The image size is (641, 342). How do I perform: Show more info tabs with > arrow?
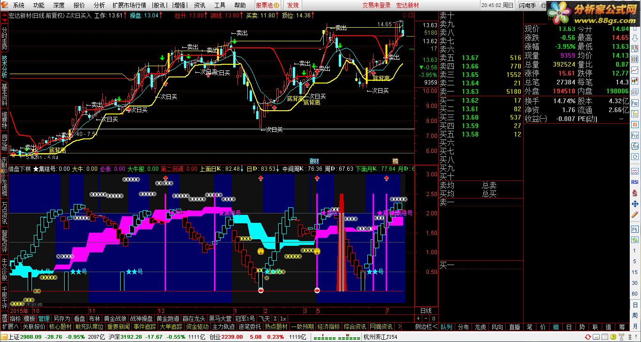pyautogui.click(x=399, y=327)
